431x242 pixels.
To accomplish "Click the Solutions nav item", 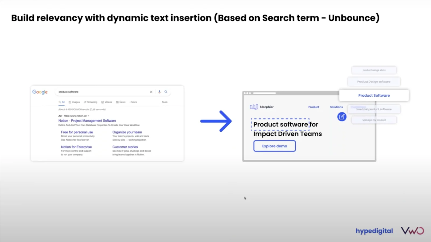I will pyautogui.click(x=336, y=107).
